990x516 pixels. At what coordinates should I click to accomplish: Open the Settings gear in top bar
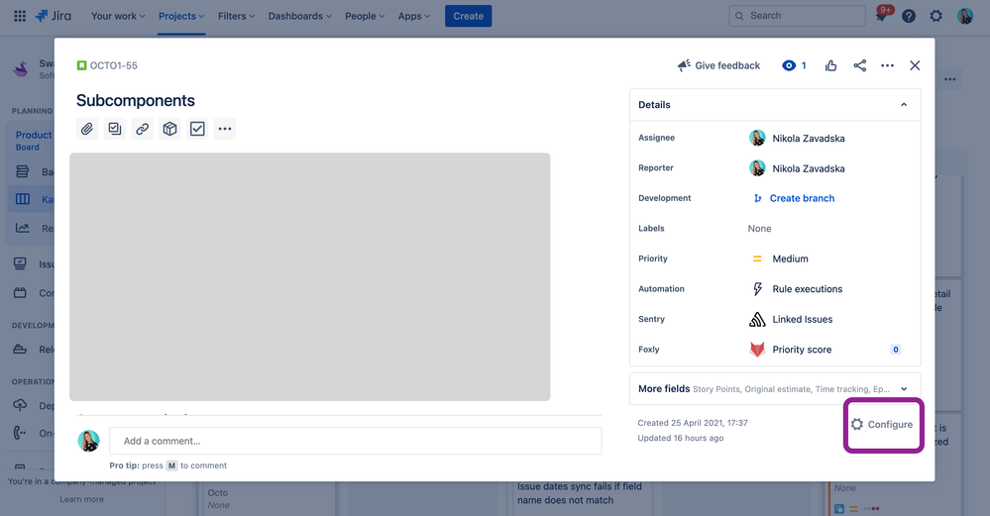[x=935, y=17]
